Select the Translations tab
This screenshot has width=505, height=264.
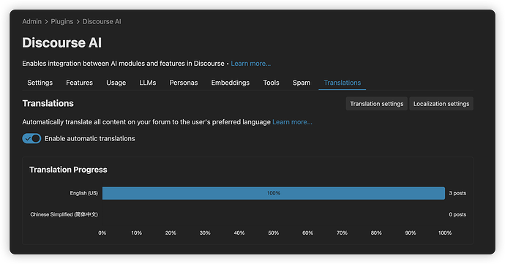click(x=342, y=83)
